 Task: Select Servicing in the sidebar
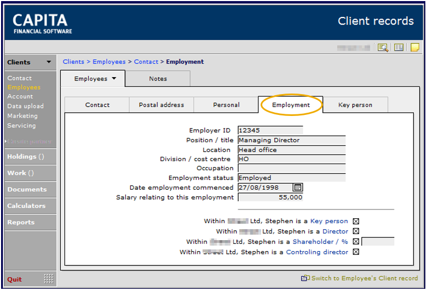(x=21, y=126)
